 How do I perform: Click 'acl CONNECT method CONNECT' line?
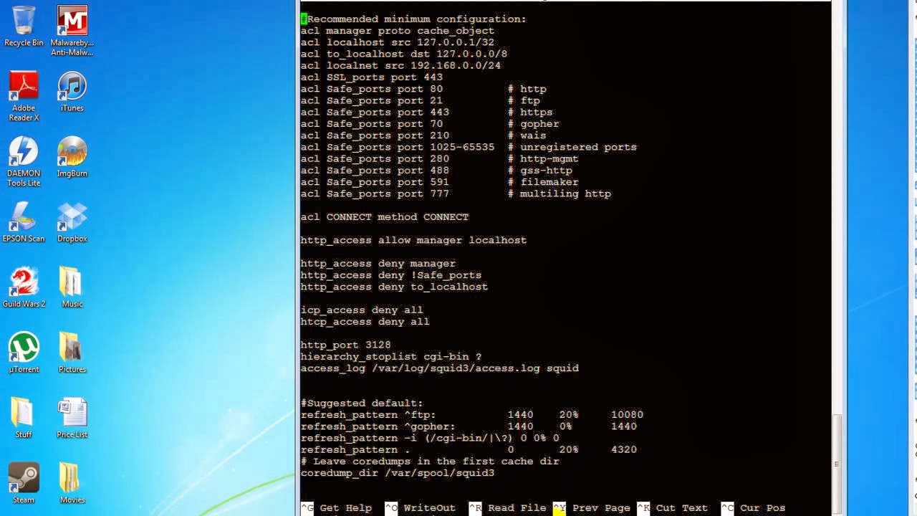pyautogui.click(x=385, y=217)
